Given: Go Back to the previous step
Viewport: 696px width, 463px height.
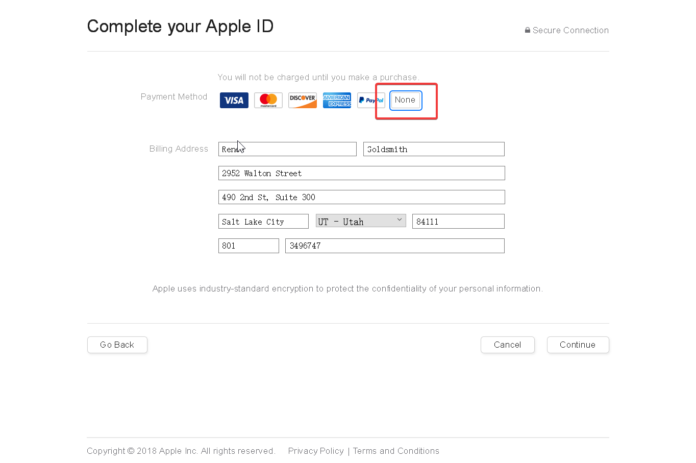Looking at the screenshot, I should (117, 345).
